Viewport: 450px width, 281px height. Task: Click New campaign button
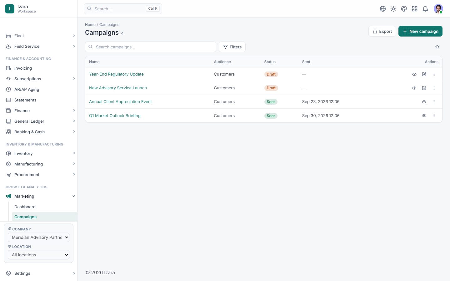click(420, 31)
